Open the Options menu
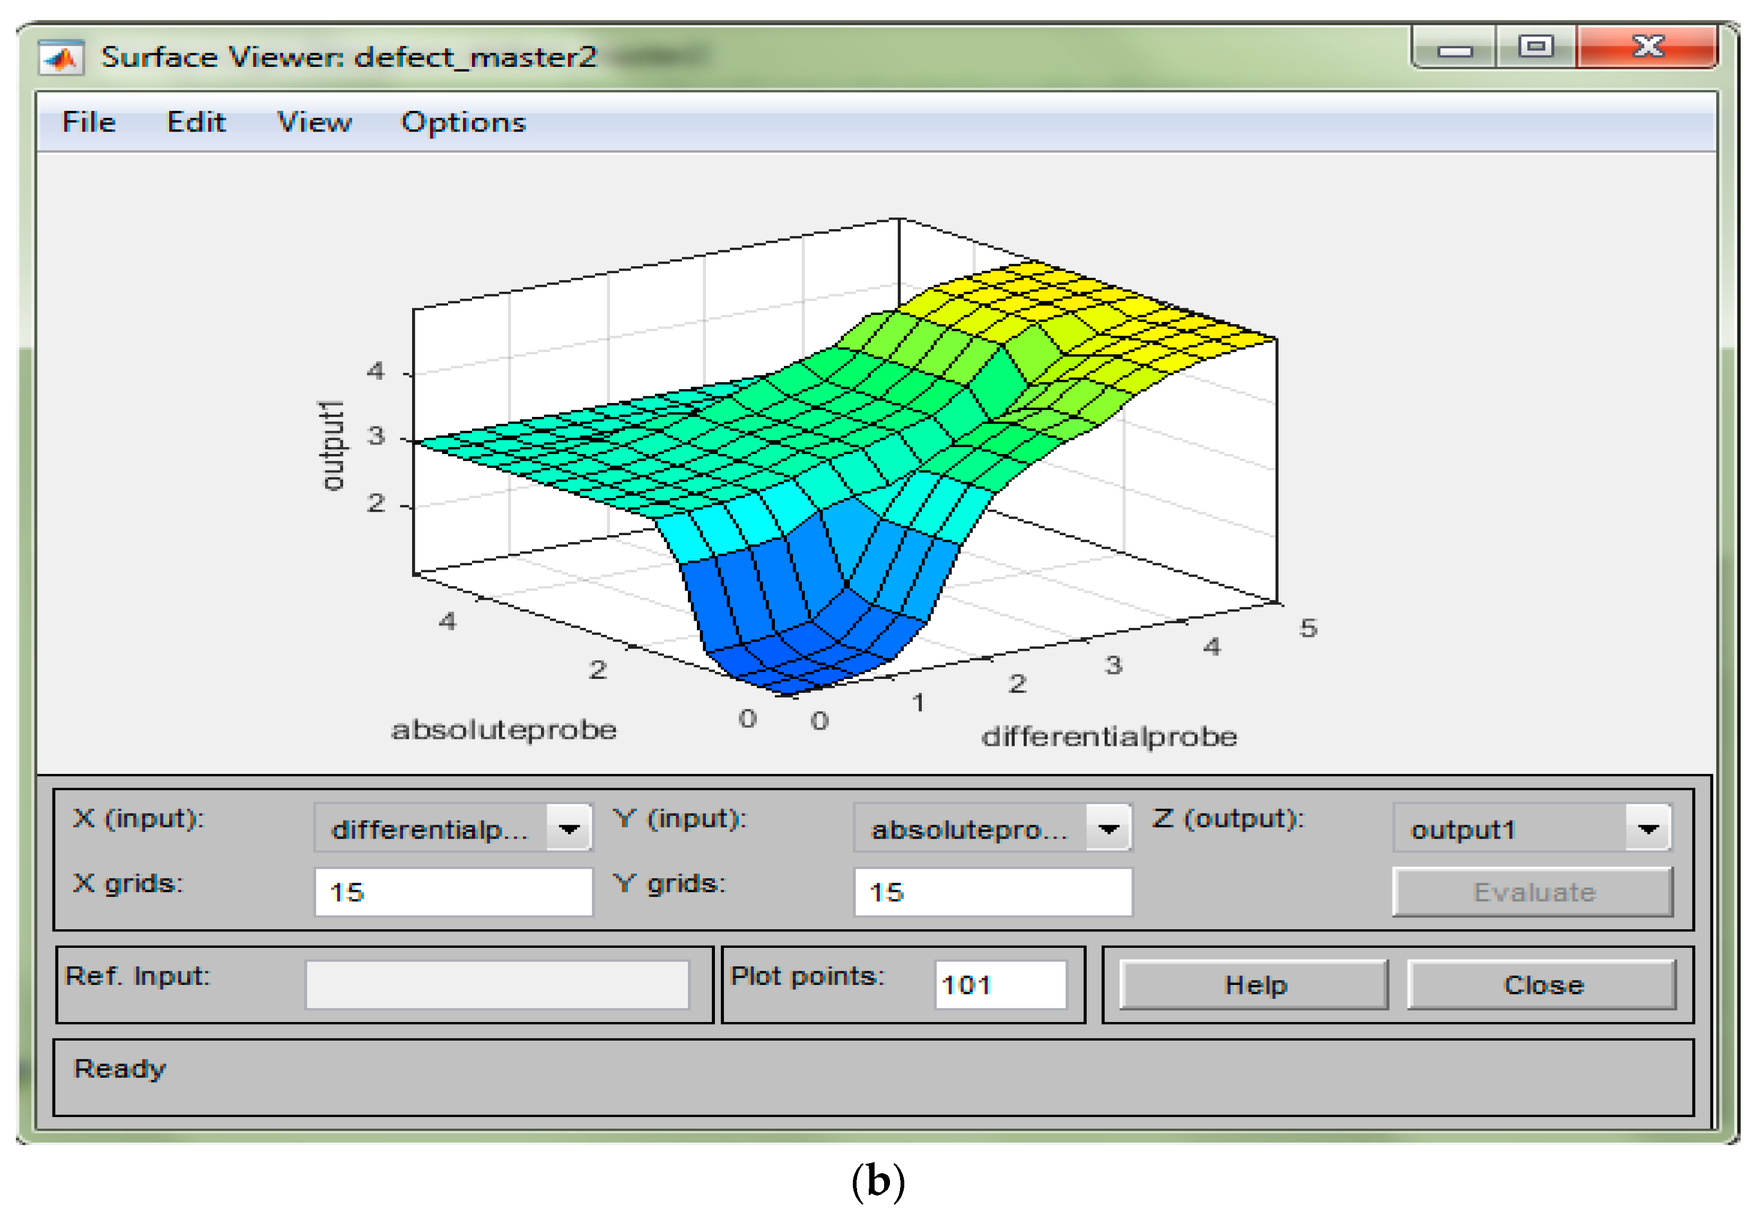 click(463, 123)
